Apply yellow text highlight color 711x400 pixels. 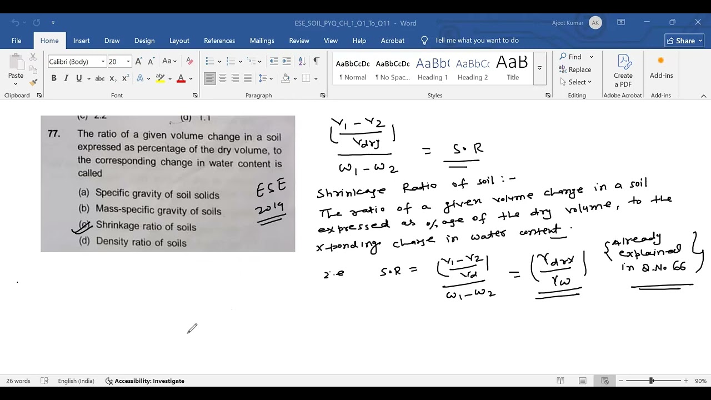160,78
